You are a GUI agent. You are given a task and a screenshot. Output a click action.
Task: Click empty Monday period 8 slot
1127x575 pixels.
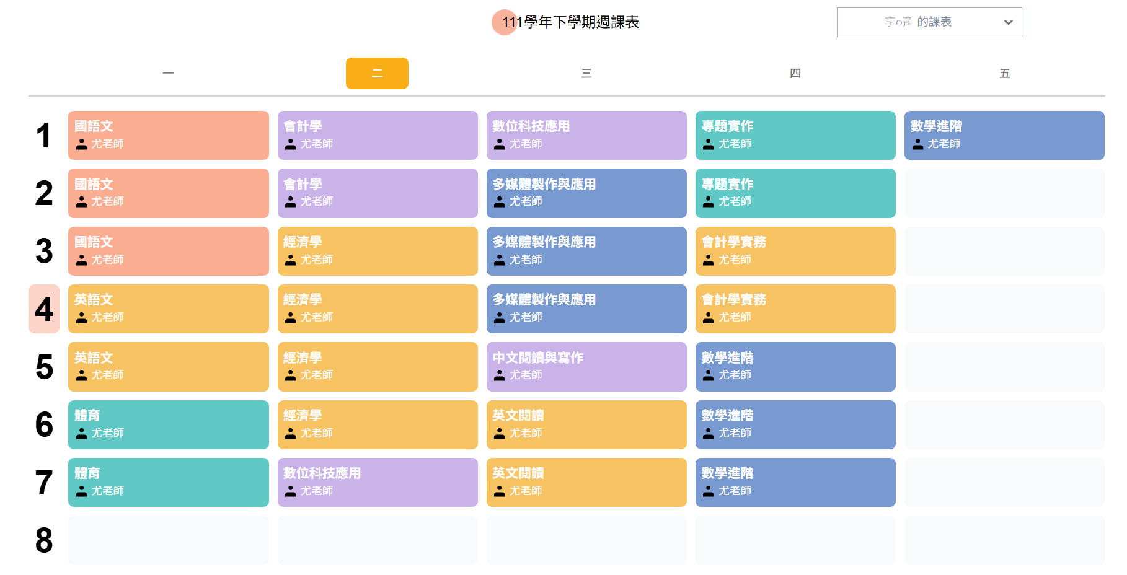pos(169,540)
